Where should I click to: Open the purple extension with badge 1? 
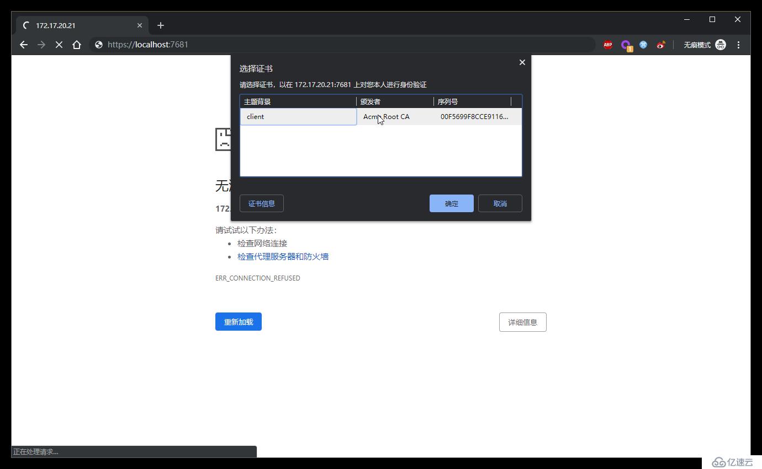[626, 46]
